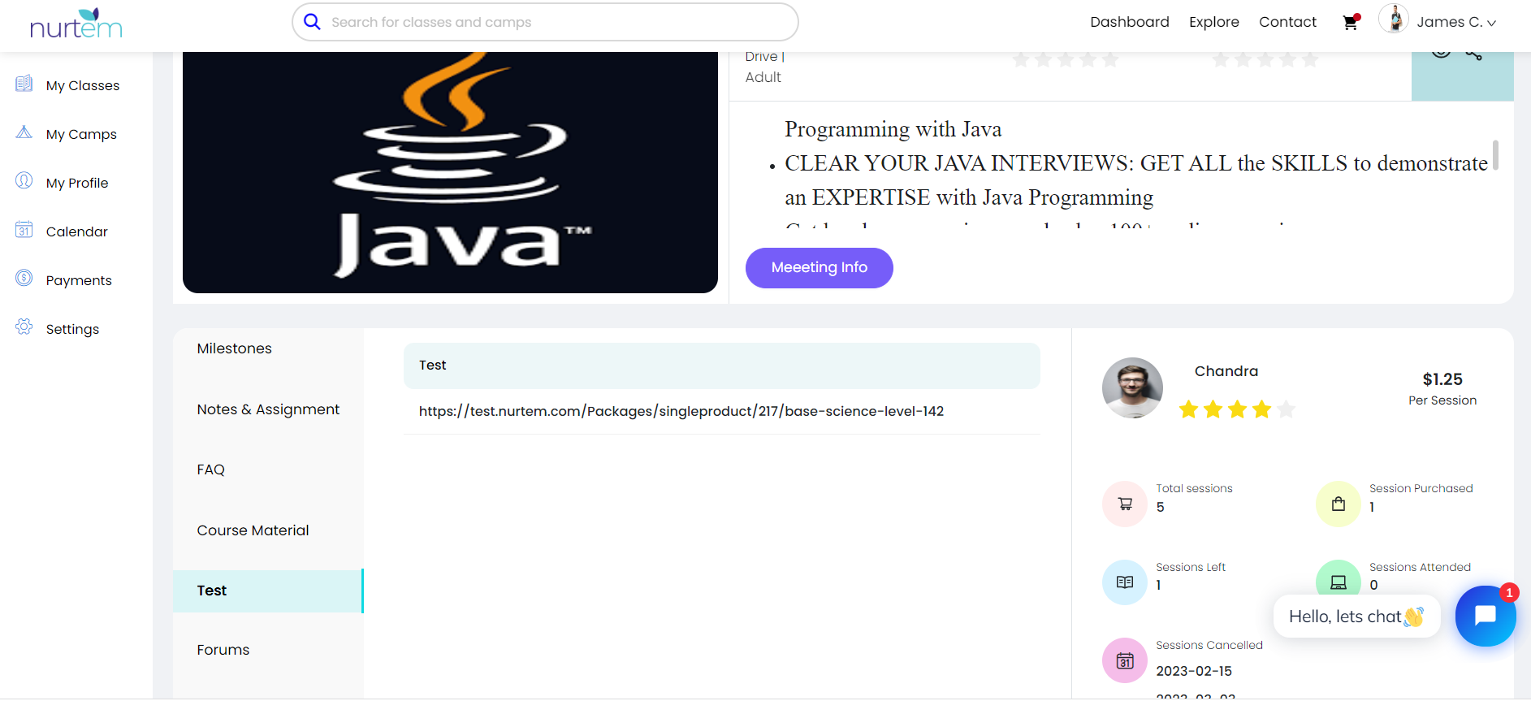Click the My Classes book icon

click(x=24, y=84)
